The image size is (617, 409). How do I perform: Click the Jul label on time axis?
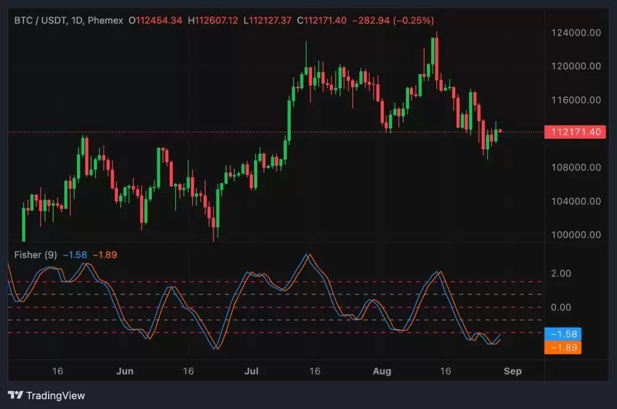tap(251, 371)
